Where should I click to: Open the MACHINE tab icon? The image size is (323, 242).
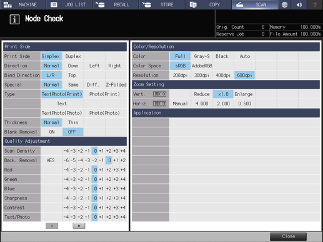[x=7, y=4]
